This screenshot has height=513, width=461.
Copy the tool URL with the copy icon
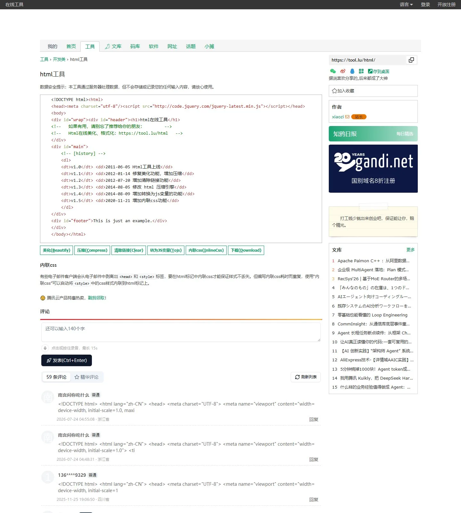click(411, 60)
